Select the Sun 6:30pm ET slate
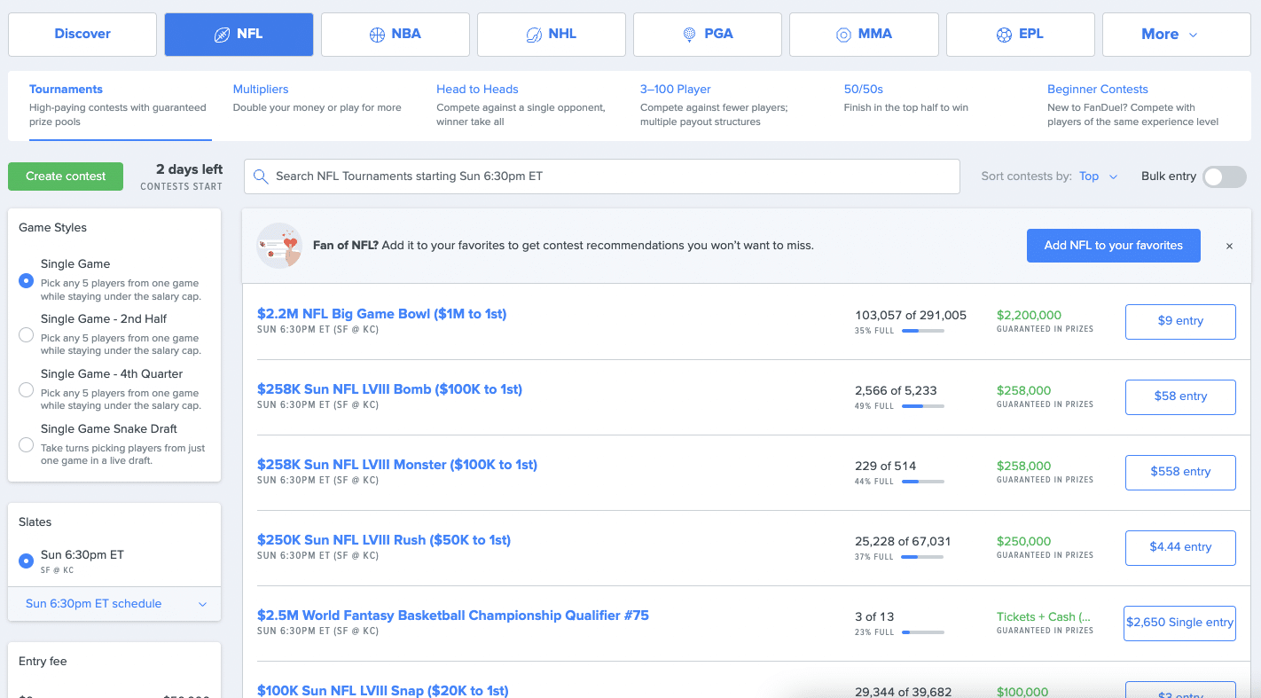Screen dimensions: 1261x698 [27, 561]
